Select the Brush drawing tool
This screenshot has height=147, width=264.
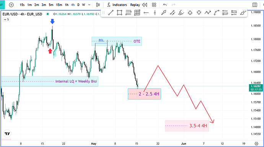tap(243, 13)
